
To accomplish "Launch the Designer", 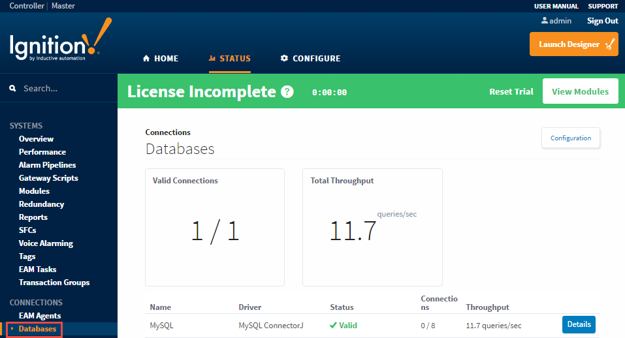I will [x=573, y=44].
